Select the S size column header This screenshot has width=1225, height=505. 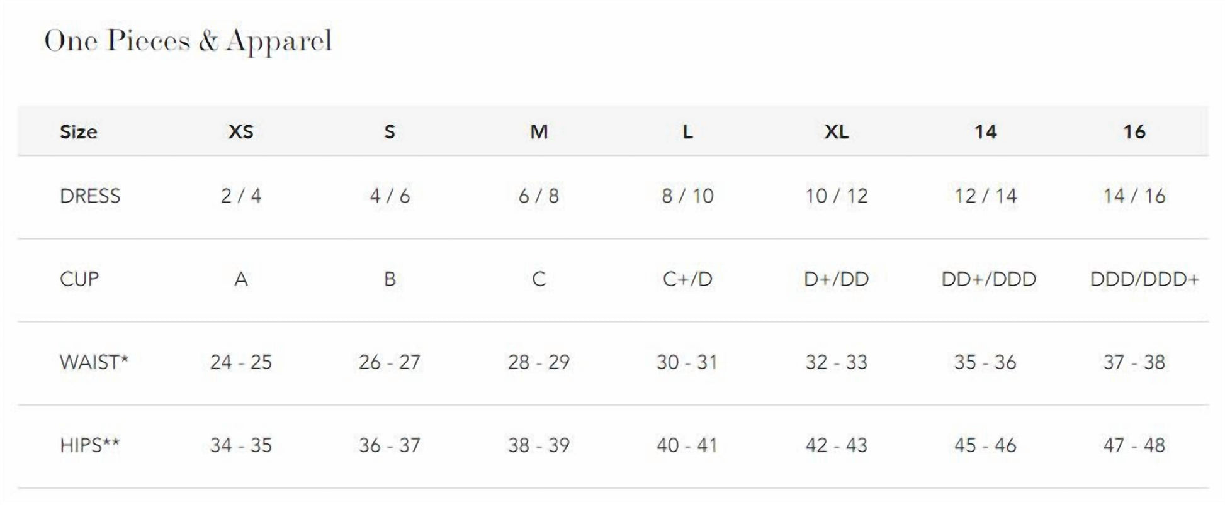coord(390,131)
